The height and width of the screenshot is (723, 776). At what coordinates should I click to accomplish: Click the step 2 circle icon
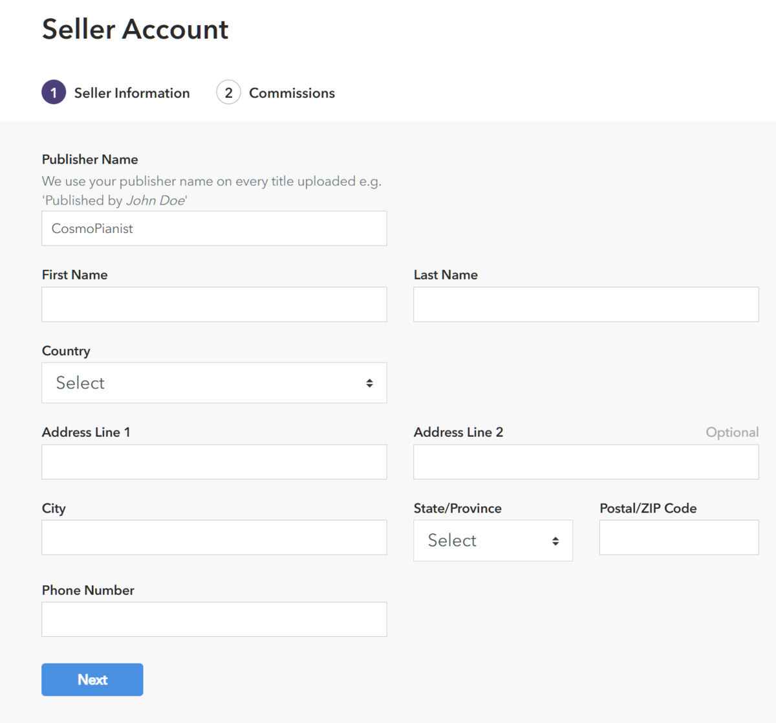click(228, 93)
